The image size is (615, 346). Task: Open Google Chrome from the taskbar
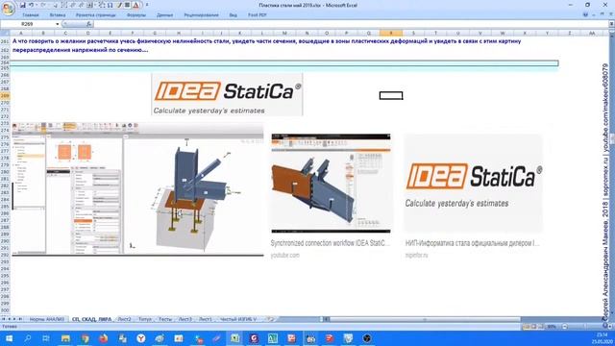pyautogui.click(x=85, y=338)
